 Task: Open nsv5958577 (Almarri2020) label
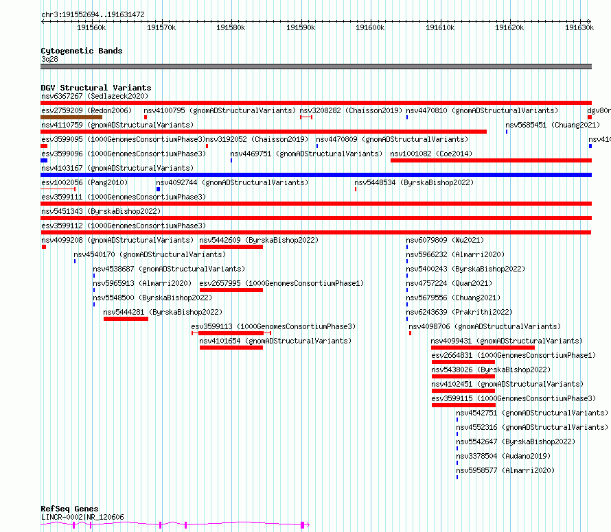click(x=505, y=470)
